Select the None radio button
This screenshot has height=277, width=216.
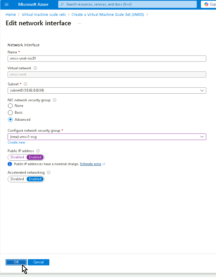point(11,106)
